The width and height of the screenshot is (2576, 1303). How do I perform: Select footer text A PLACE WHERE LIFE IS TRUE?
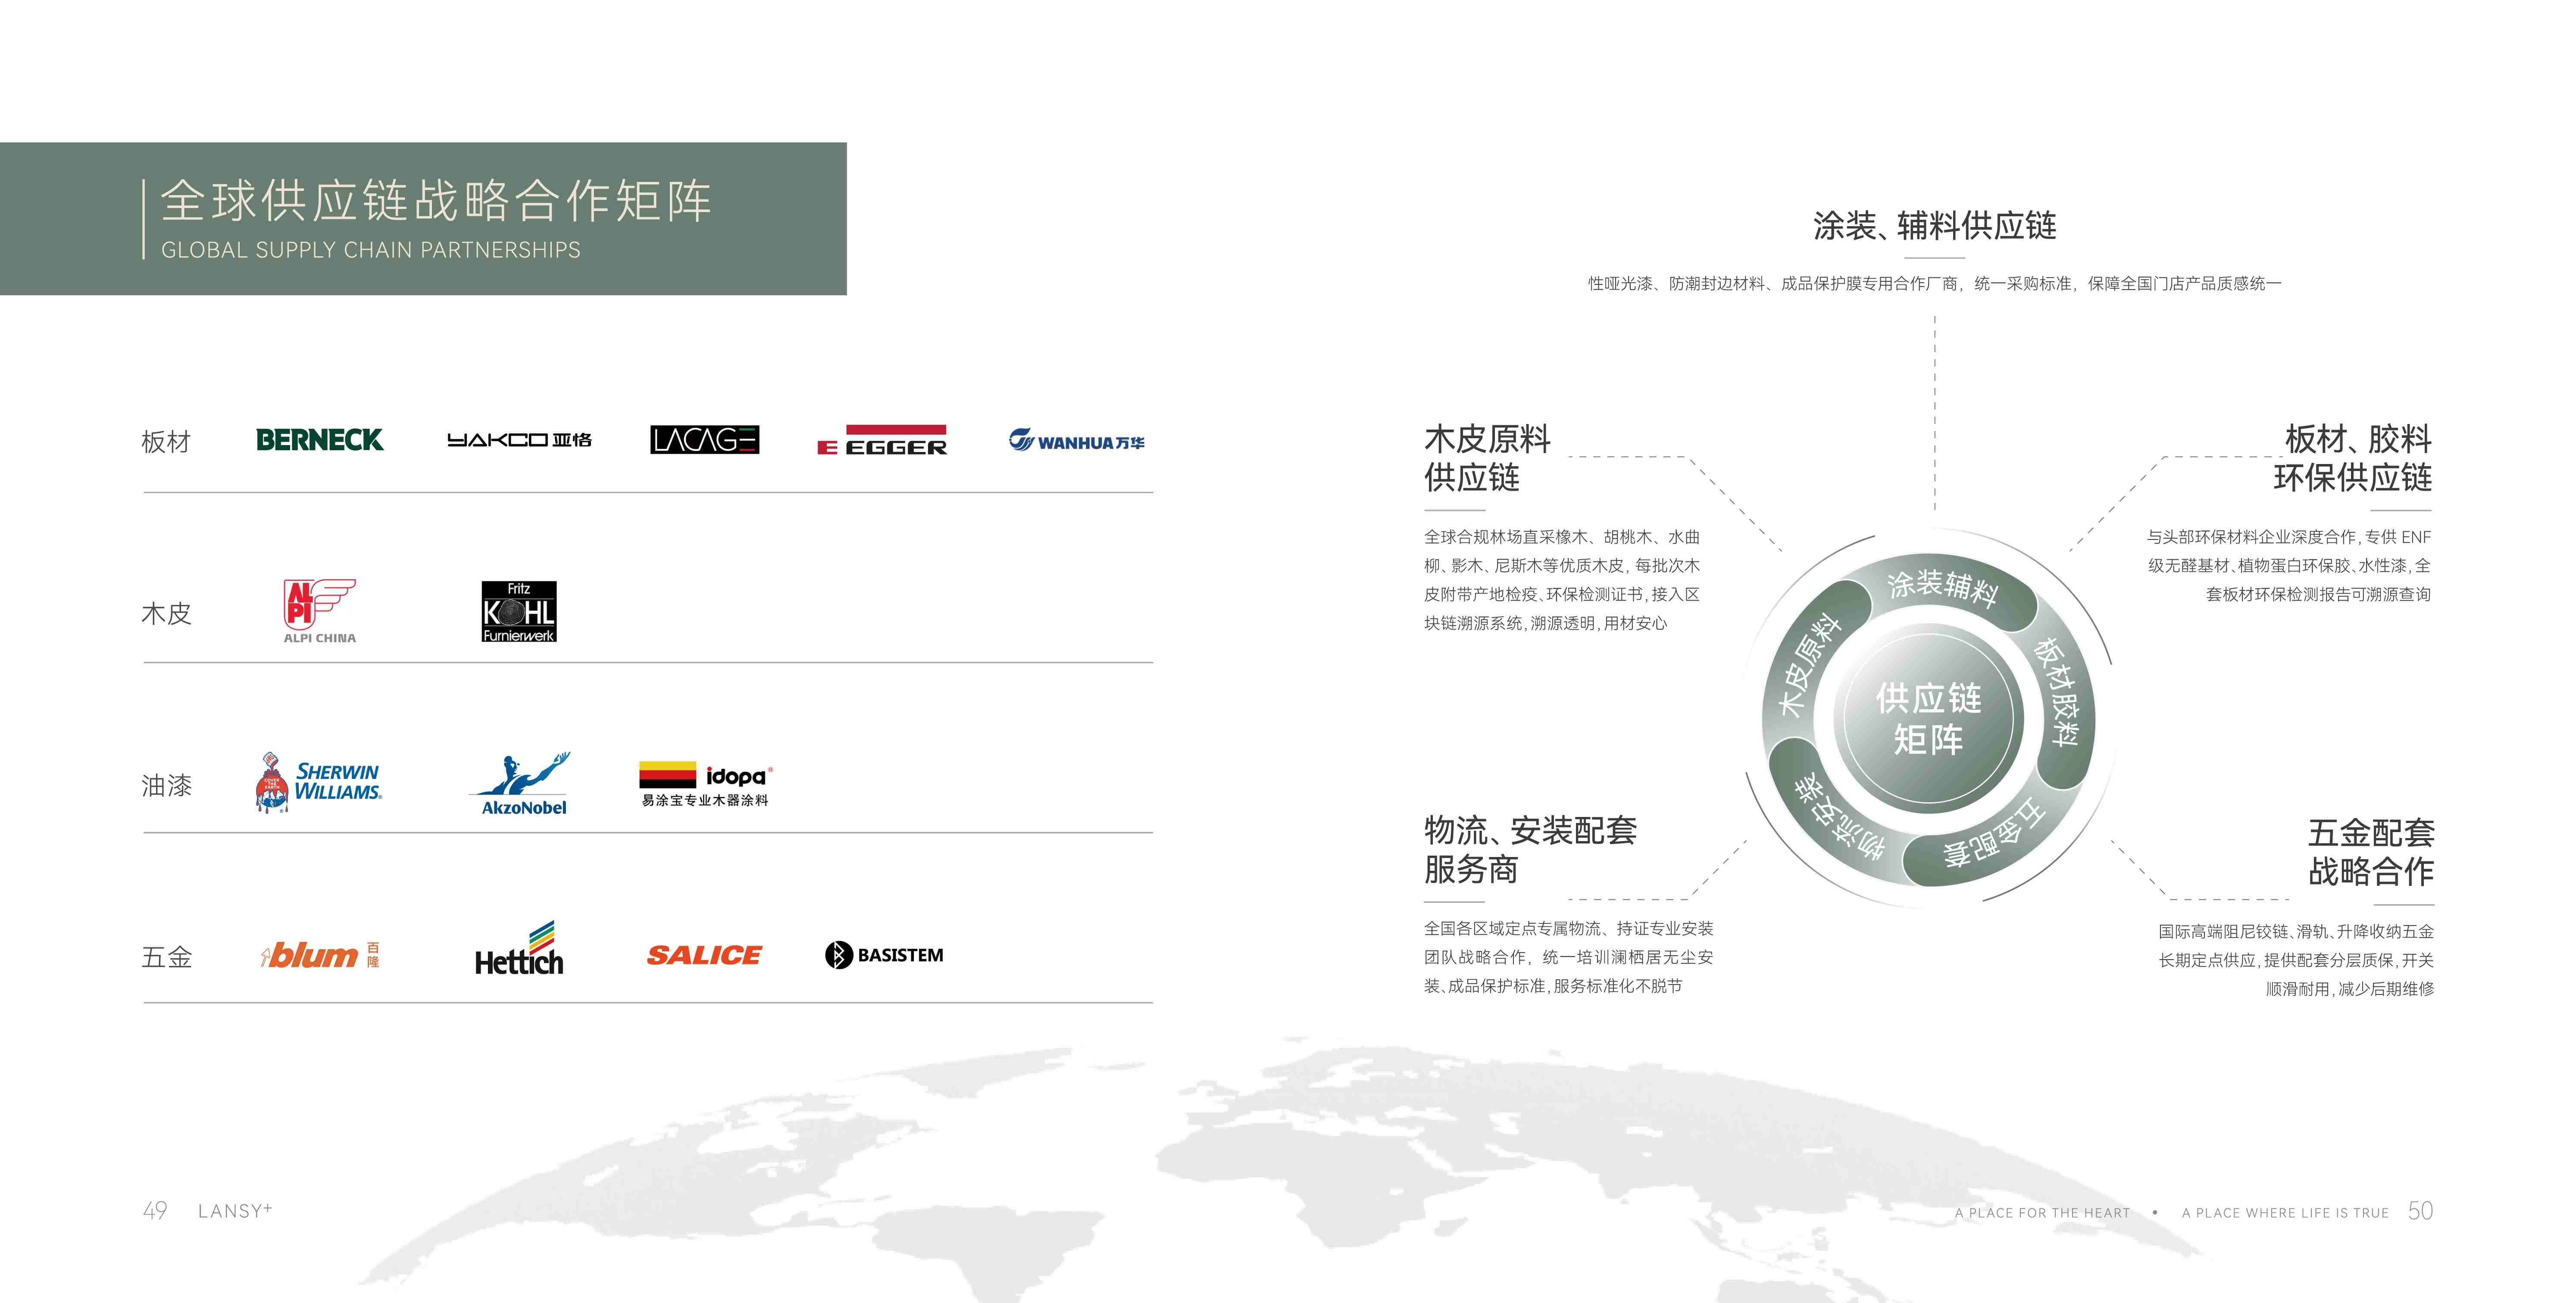[x=2285, y=1213]
